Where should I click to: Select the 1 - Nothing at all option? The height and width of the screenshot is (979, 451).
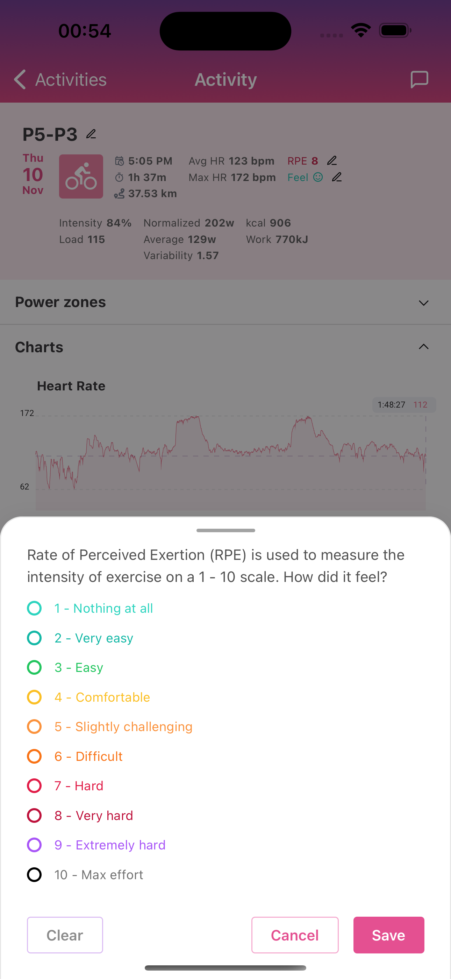pyautogui.click(x=34, y=608)
